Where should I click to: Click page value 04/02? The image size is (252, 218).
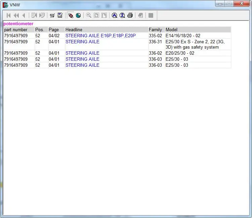pyautogui.click(x=54, y=36)
